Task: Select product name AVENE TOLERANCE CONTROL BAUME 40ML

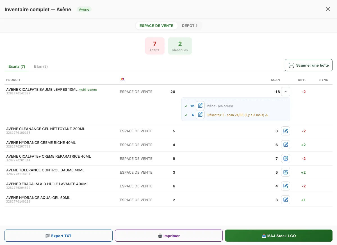Action: tap(45, 170)
